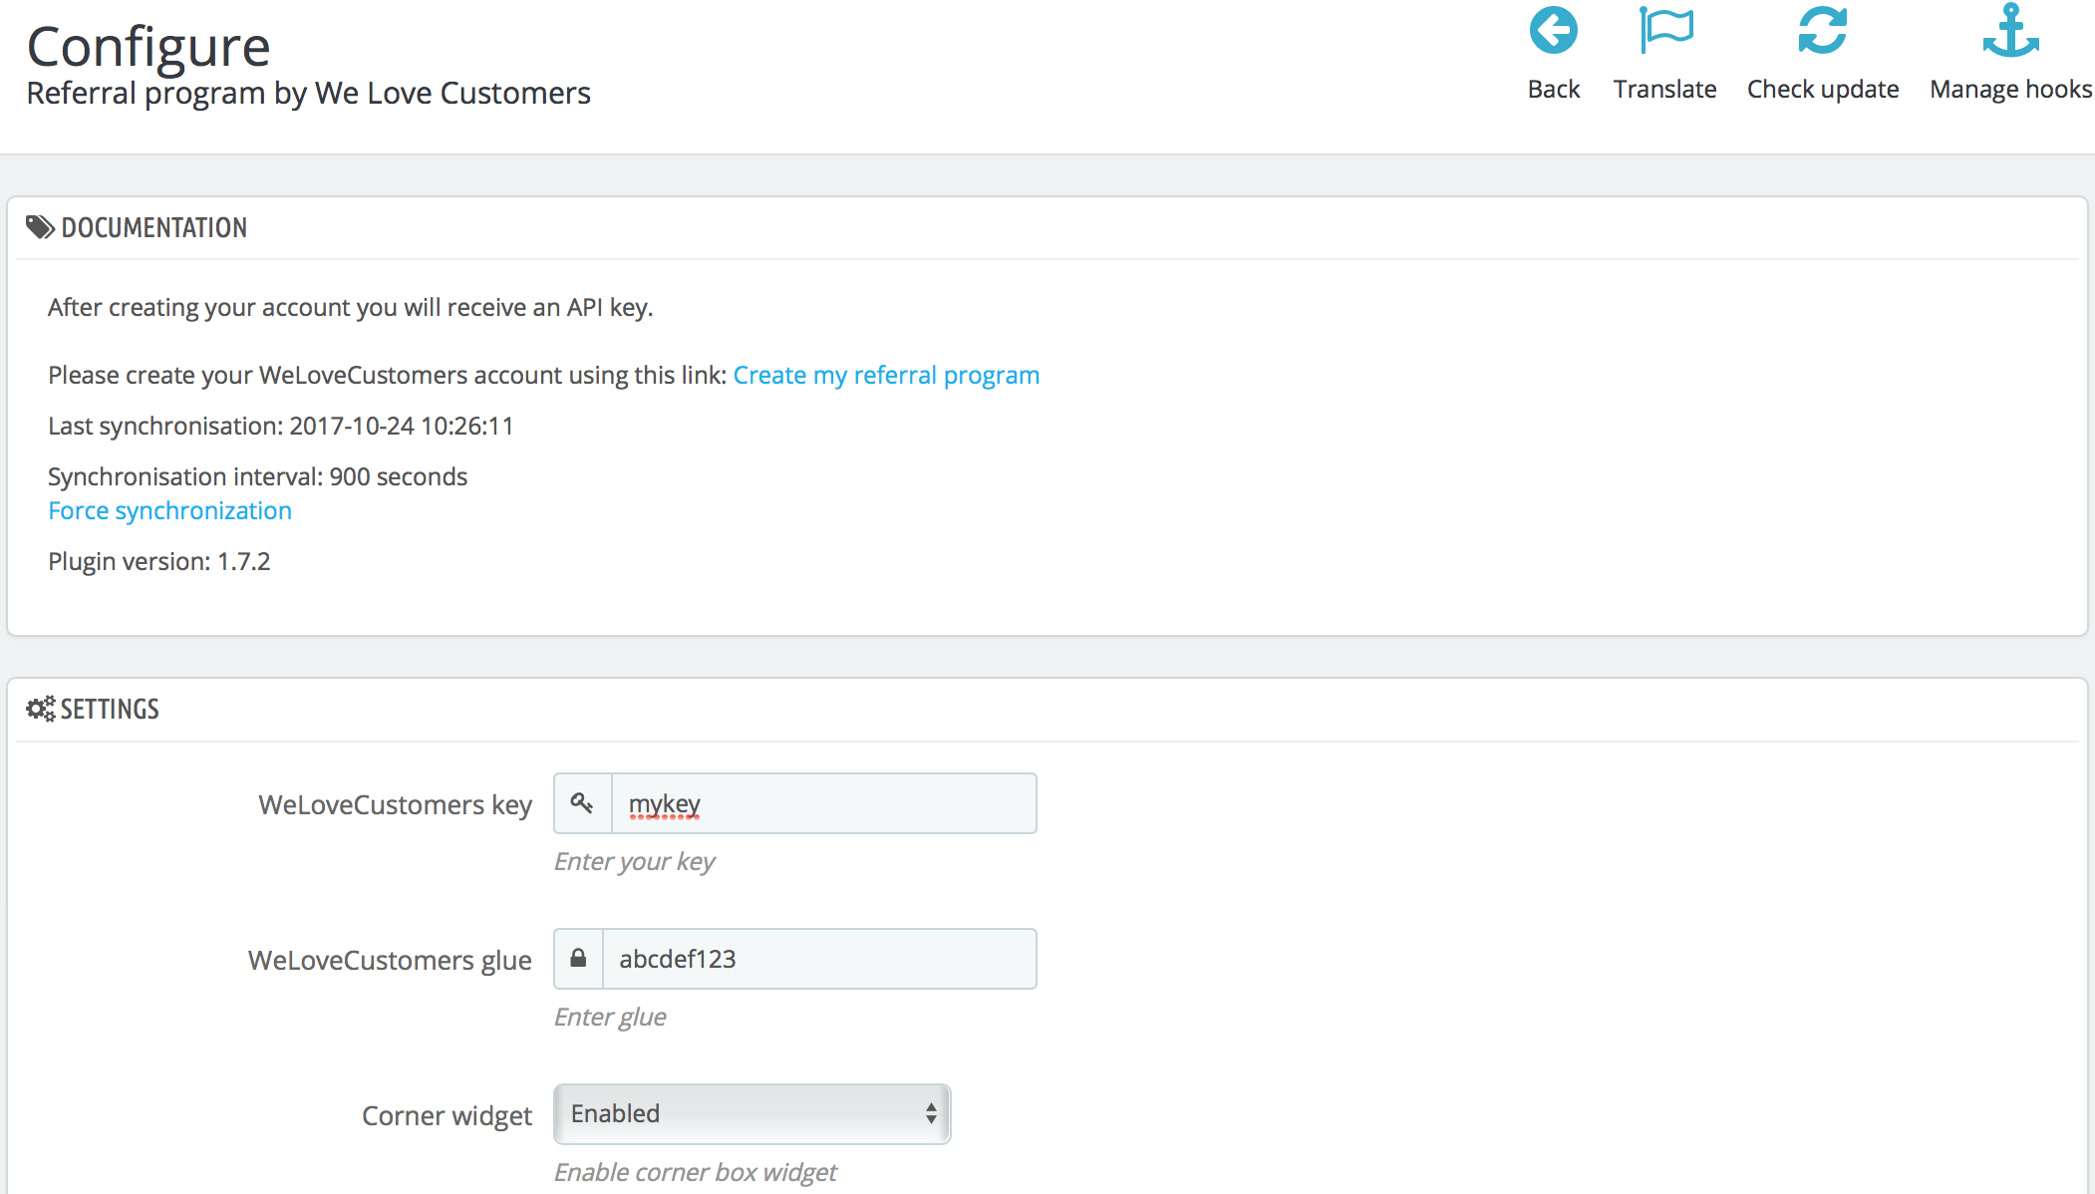Click the Manage hooks label
2095x1194 pixels.
pyautogui.click(x=2010, y=89)
